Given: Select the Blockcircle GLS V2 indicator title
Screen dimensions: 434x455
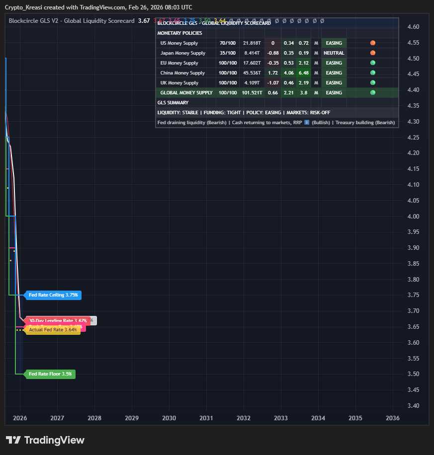Looking at the screenshot, I should [72, 21].
